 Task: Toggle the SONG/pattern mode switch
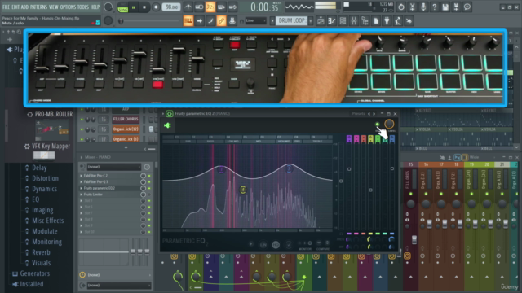pos(123,7)
